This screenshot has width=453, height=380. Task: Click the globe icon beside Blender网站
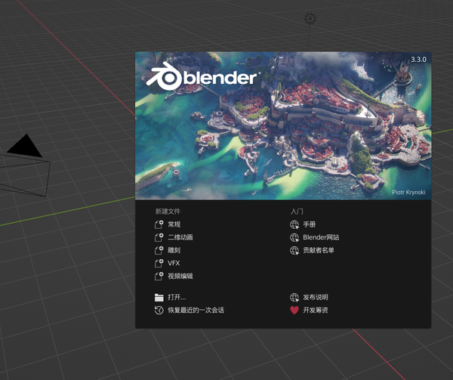(294, 237)
